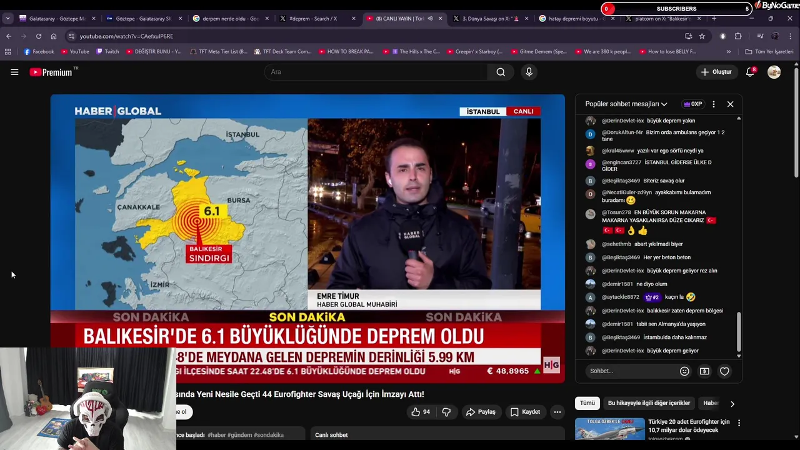The width and height of the screenshot is (800, 450).
Task: Click the chat scrollbar thumb
Action: point(739,333)
